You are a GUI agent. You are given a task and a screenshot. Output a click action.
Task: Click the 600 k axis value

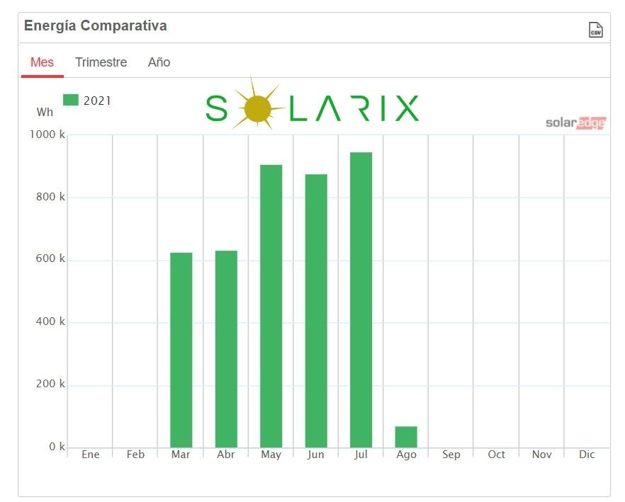[x=50, y=258]
